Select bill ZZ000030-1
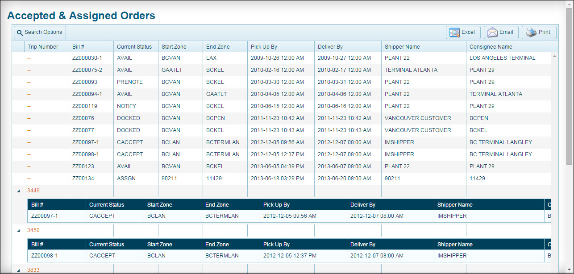Viewport: 574px width, 274px height. click(x=87, y=58)
